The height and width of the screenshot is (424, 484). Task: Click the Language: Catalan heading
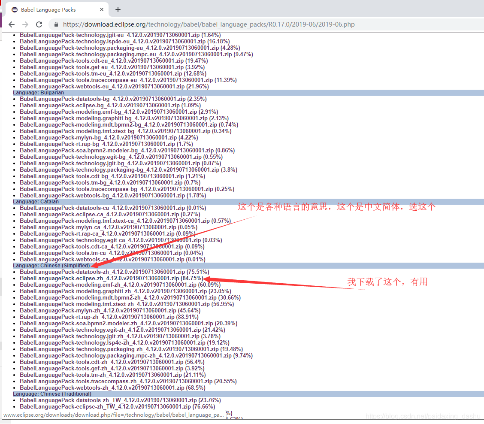[x=36, y=202]
